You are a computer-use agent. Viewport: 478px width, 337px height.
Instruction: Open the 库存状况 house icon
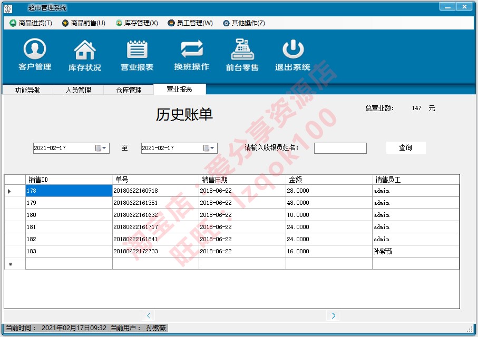pos(85,55)
